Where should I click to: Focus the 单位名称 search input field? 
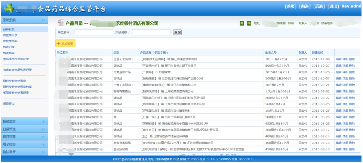(x=94, y=32)
